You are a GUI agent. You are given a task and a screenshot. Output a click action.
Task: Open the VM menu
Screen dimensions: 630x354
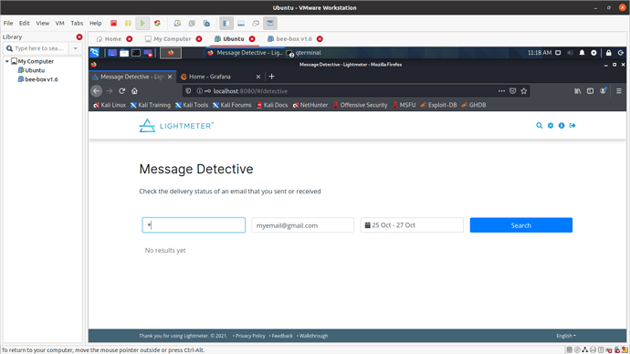point(60,24)
